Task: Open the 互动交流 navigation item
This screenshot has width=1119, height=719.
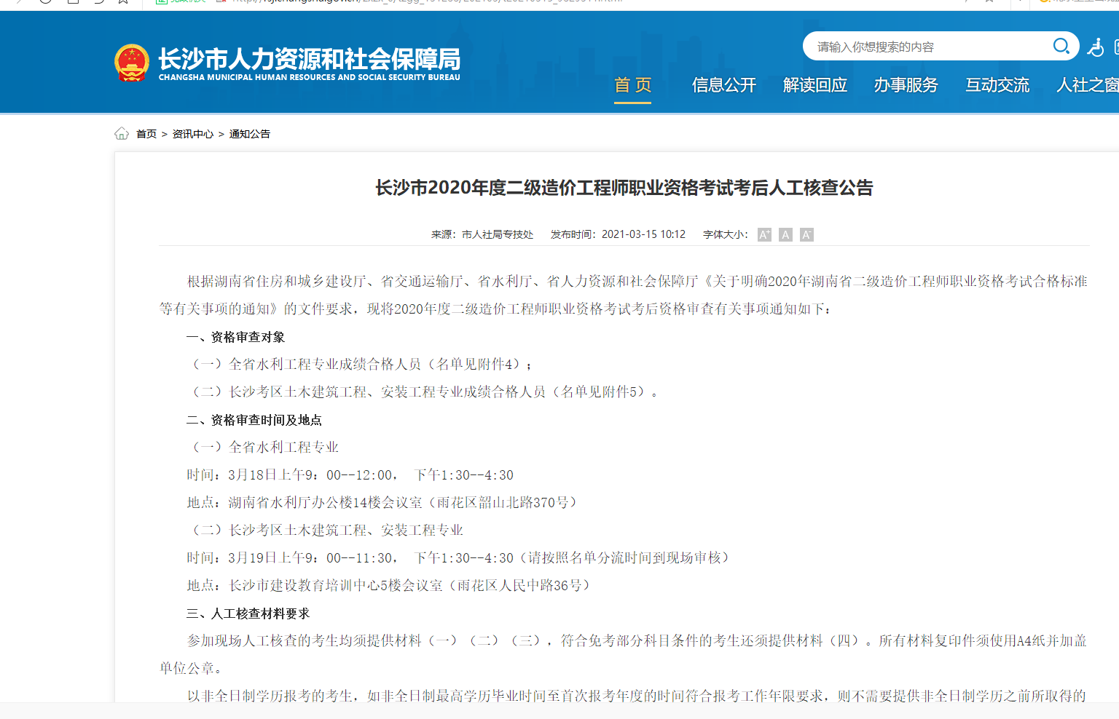Action: [x=997, y=85]
